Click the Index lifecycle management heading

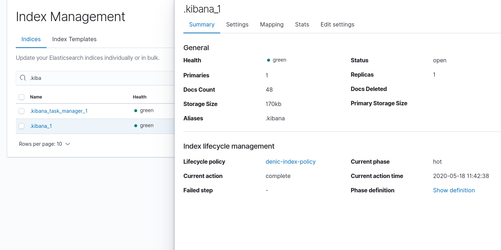coord(229,146)
